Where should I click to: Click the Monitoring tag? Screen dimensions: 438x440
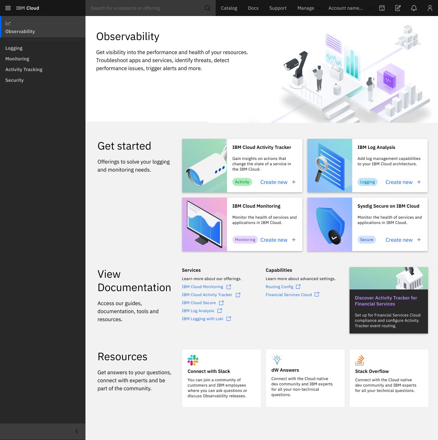(245, 240)
